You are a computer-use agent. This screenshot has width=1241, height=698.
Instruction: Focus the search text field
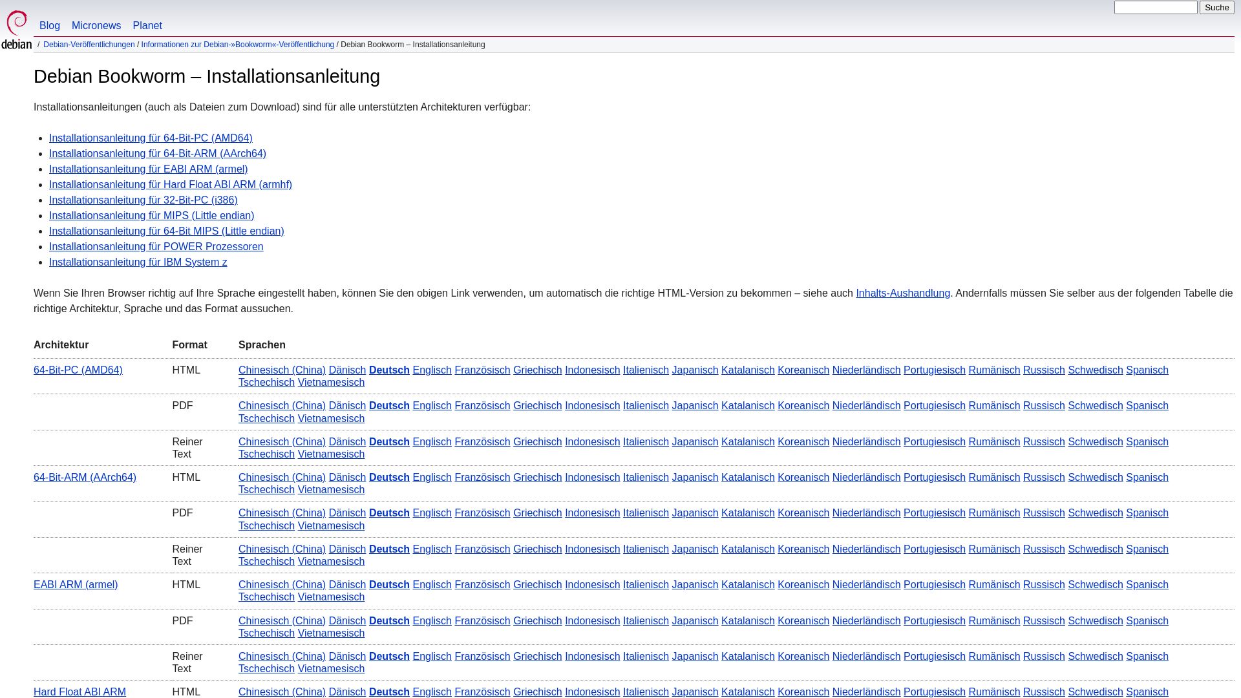coord(1156,8)
